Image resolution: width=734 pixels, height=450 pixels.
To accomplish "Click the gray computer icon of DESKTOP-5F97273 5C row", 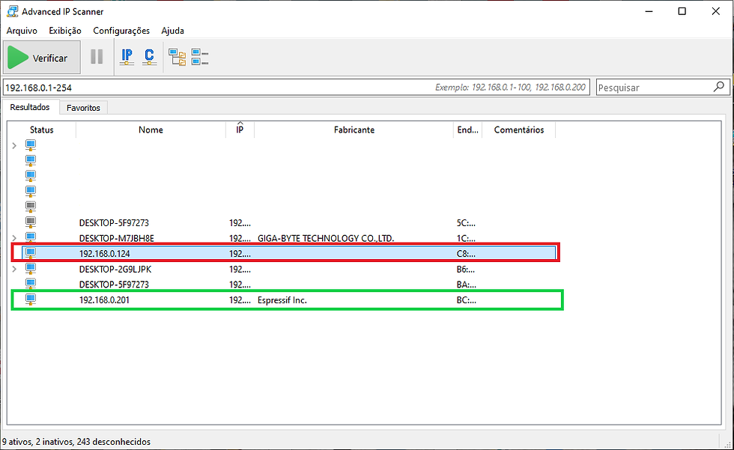I will 31,222.
